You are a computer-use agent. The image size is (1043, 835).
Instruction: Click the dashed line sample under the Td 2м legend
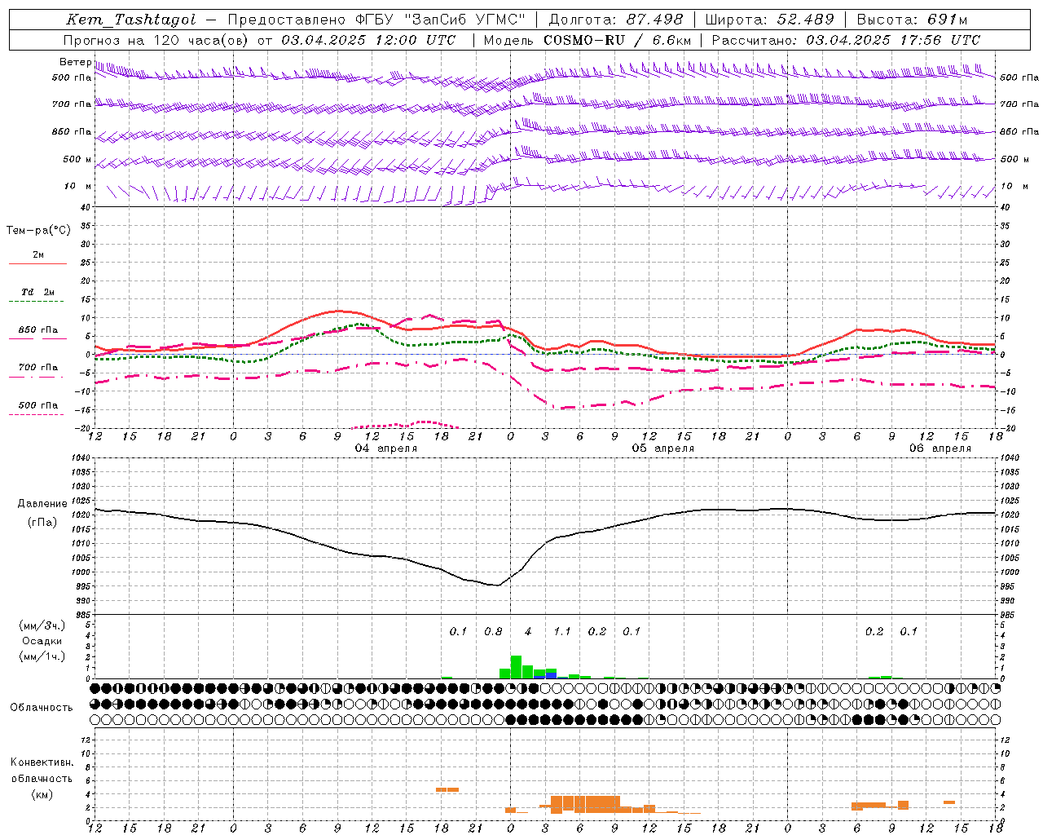(36, 302)
